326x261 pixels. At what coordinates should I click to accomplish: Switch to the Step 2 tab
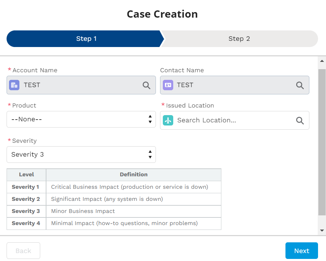click(239, 39)
